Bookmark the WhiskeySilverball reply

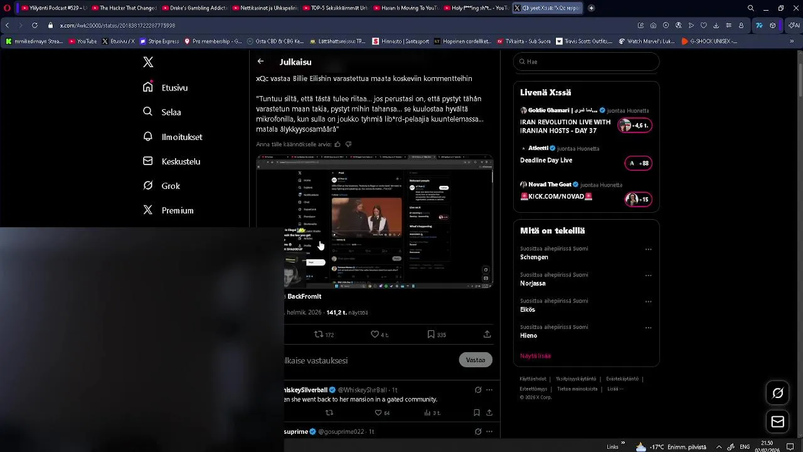click(477, 412)
